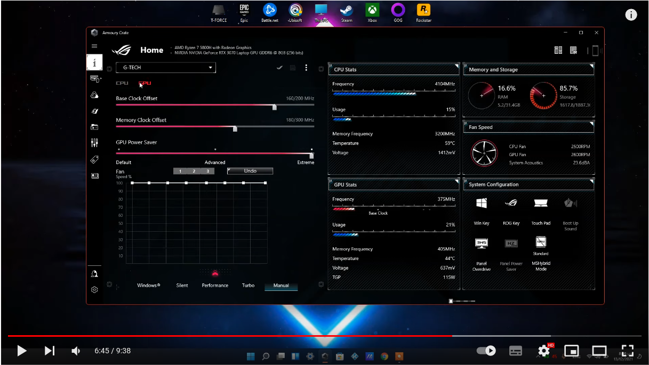Select fan preset 2 button
Screen dimensions: 649x365
point(194,171)
